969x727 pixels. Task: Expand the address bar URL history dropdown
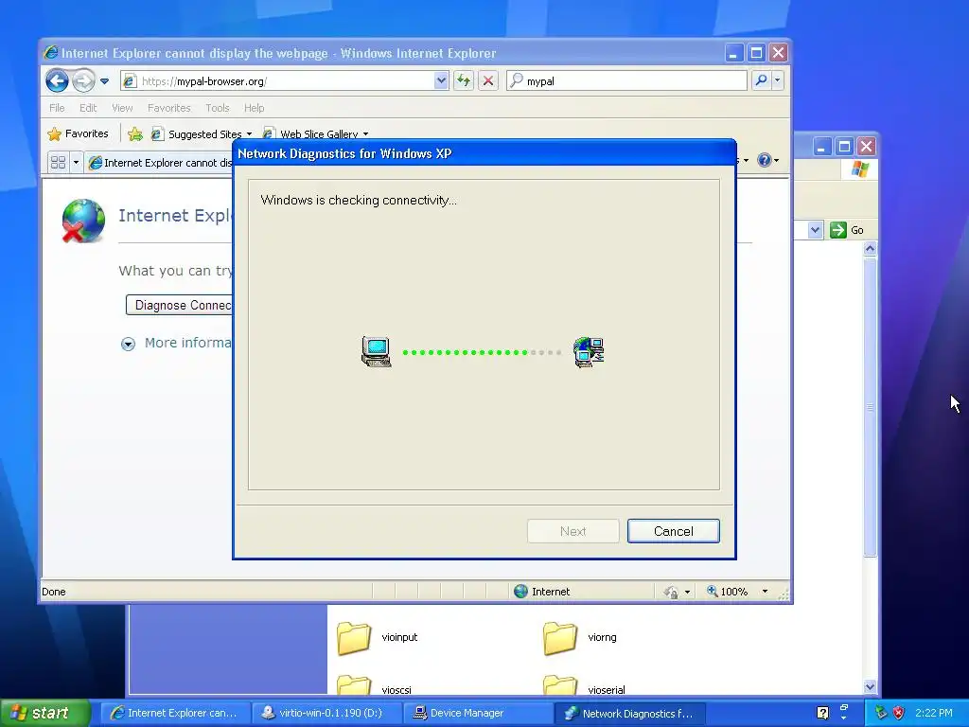click(x=441, y=80)
